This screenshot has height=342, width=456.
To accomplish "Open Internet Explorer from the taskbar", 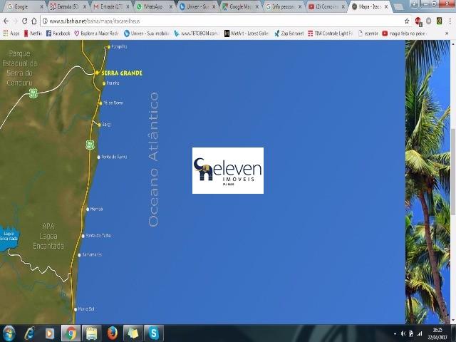I will coord(29,333).
